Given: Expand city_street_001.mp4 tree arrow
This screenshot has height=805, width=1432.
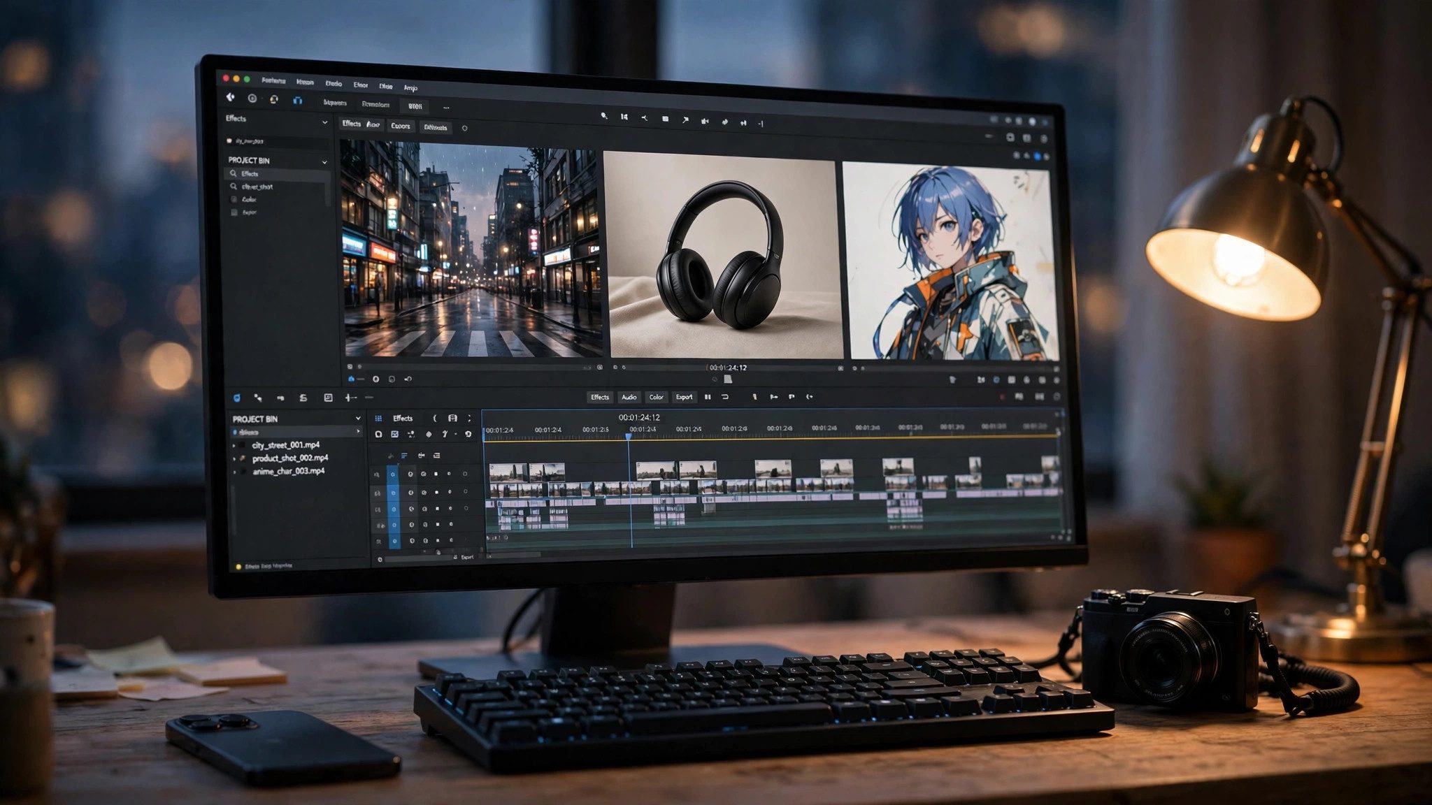Looking at the screenshot, I should click(234, 445).
